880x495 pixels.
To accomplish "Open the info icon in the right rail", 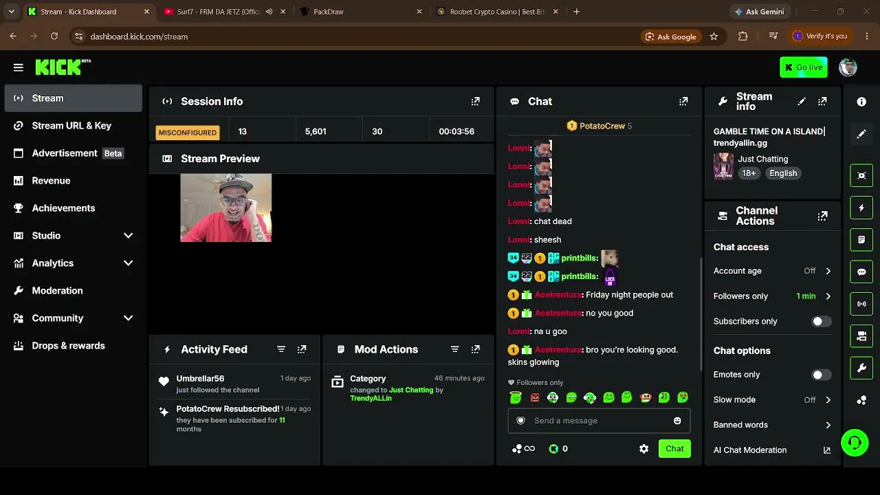I will coord(861,102).
